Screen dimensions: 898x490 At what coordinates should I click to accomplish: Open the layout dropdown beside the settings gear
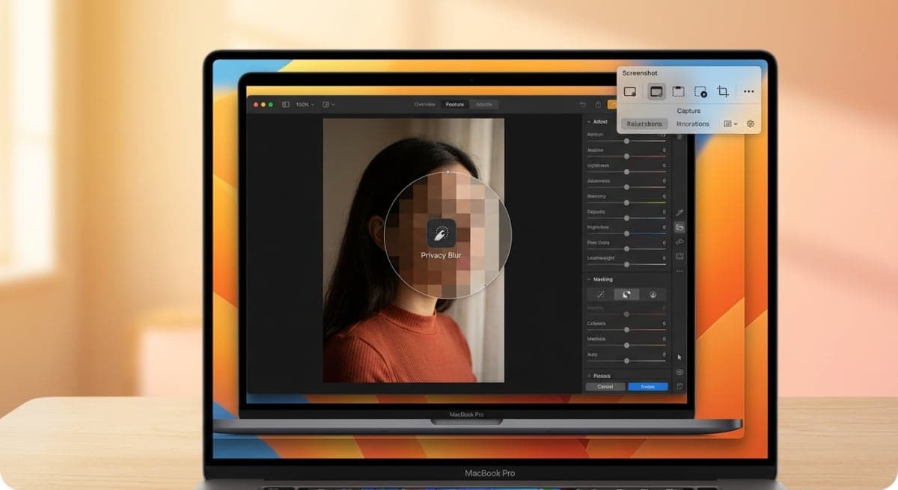coord(731,123)
